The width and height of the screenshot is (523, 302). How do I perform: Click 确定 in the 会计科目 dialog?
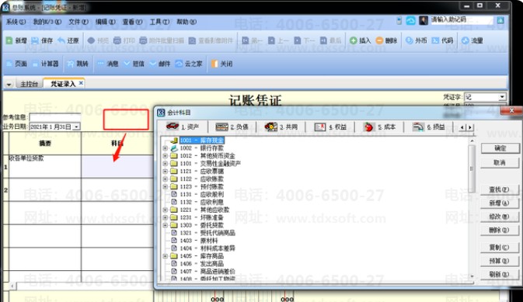pyautogui.click(x=500, y=148)
